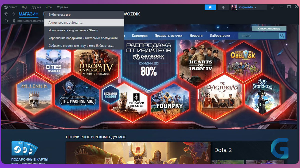Screen dimensions: 300x168
Task: Focus the store поиск search field
Action: click(259, 36)
